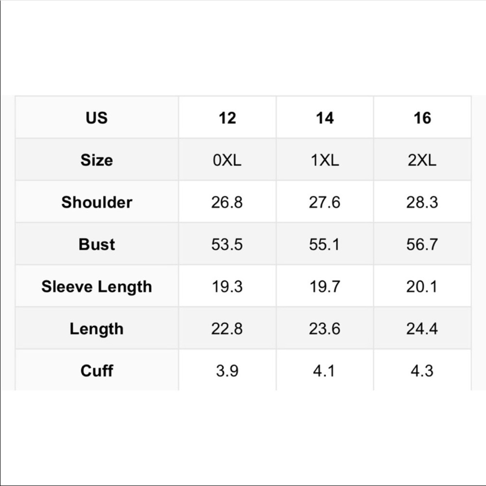Select the US size 16 column header

422,118
